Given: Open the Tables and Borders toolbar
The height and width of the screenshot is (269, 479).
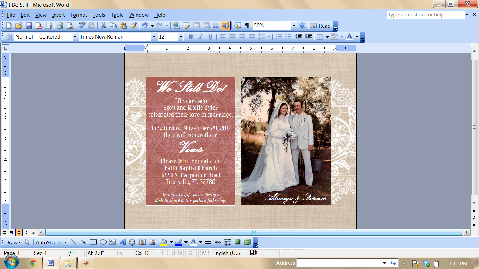Looking at the screenshot, I should [186, 26].
